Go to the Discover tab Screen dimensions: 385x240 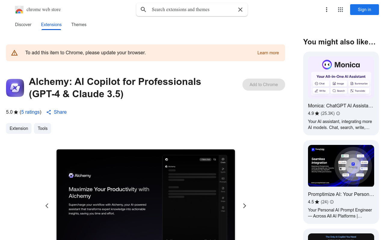[23, 25]
